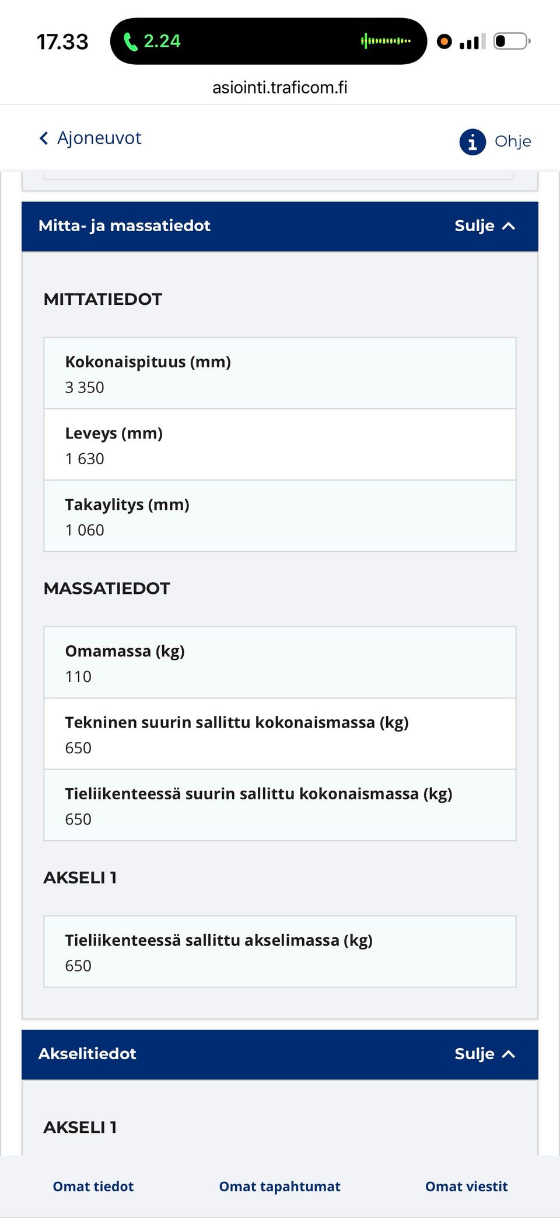Go back to Ajoneuvot list
This screenshot has height=1218, width=560.
pyautogui.click(x=99, y=138)
